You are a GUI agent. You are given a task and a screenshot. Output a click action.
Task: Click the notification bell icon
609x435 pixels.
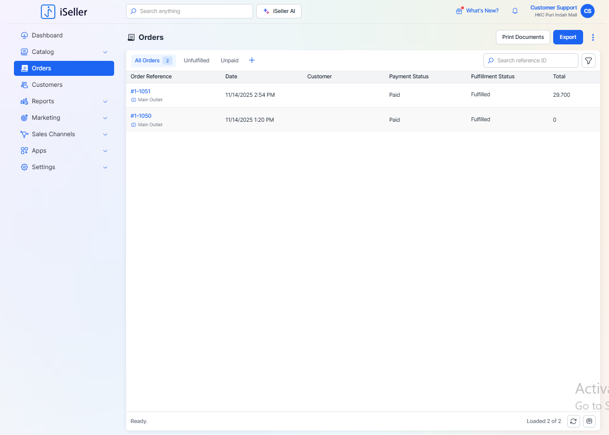[x=515, y=11]
